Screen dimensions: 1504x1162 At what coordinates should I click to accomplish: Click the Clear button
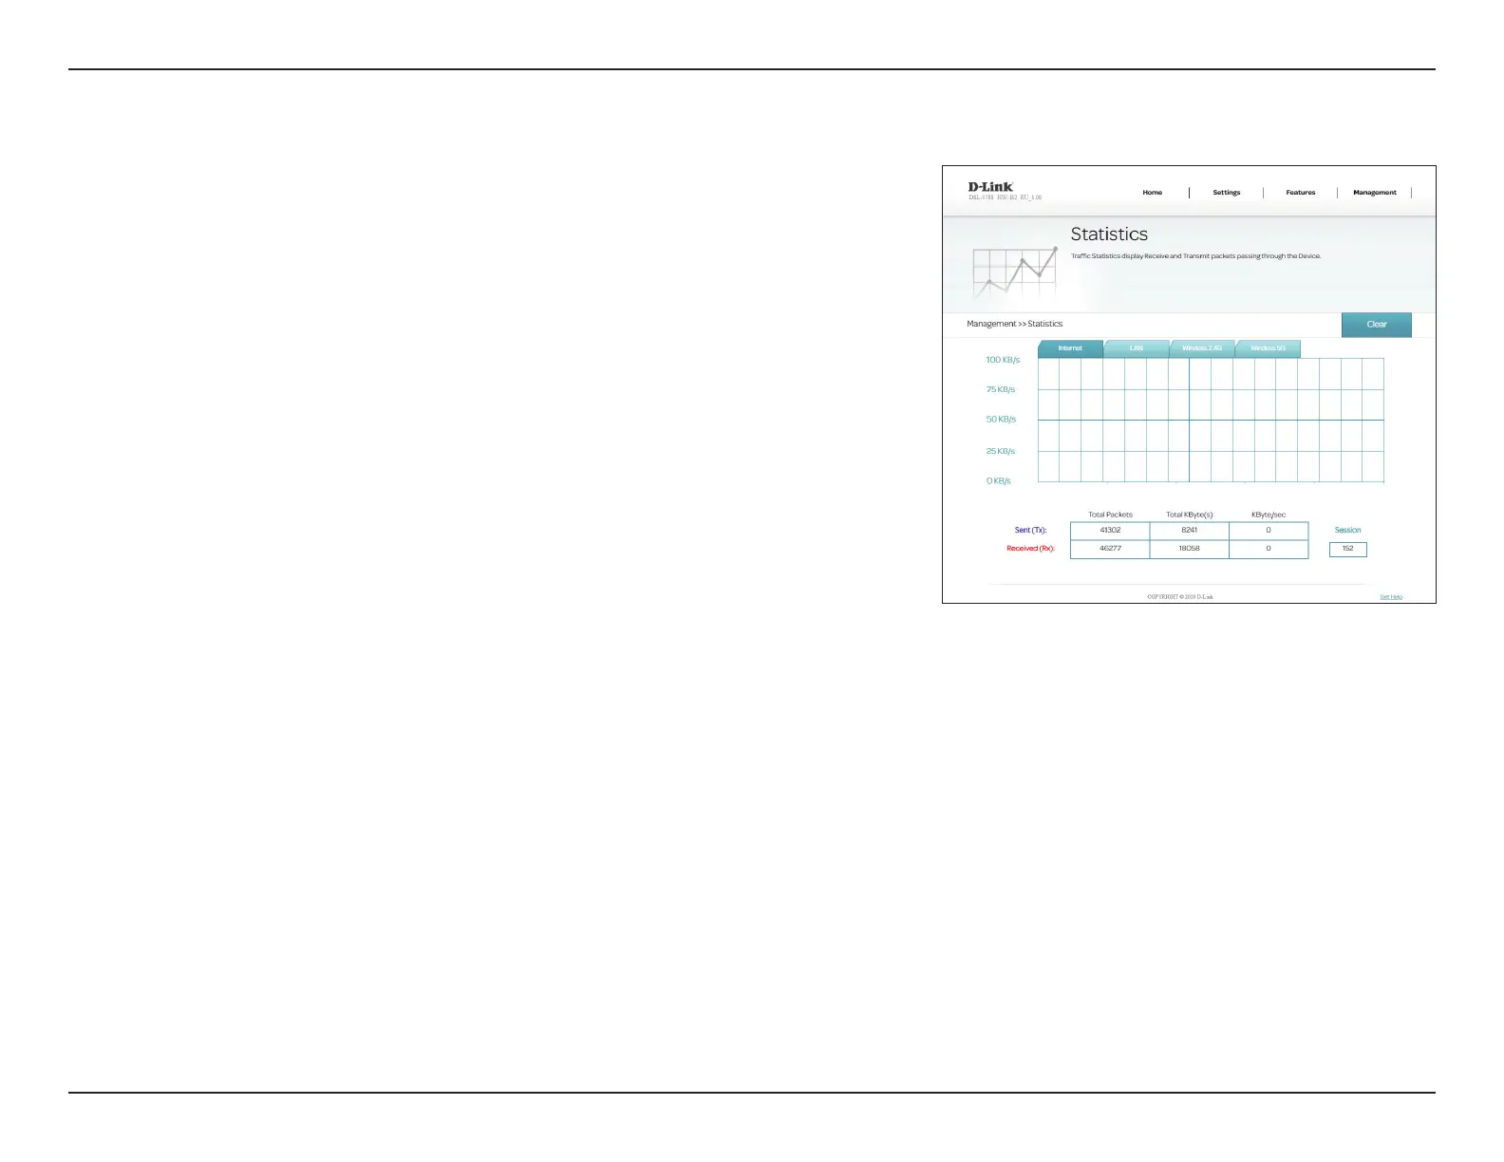[1376, 325]
